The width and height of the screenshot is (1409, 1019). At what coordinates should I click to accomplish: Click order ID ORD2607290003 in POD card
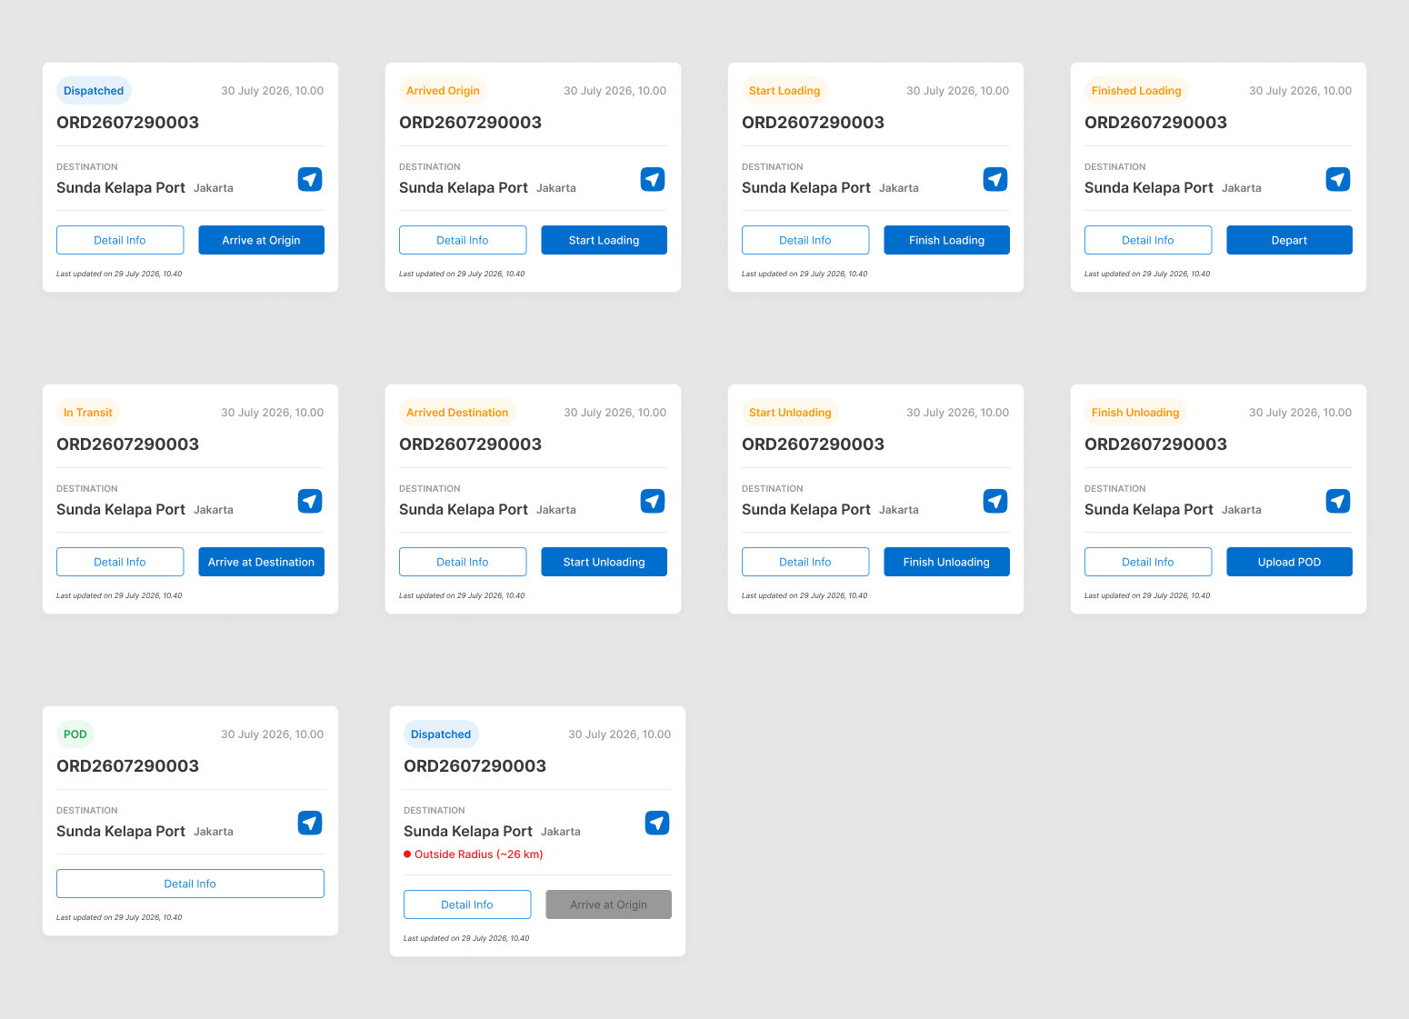point(127,766)
